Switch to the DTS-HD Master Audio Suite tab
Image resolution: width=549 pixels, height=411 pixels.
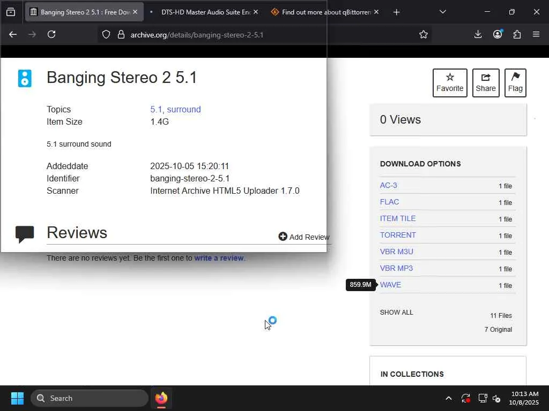tap(205, 12)
